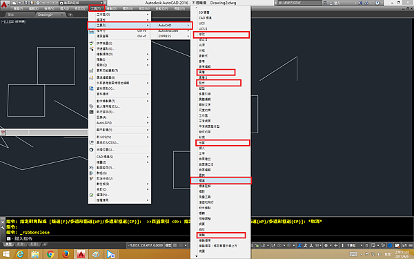Toggle the 繪製 toolbar in the list

pyautogui.click(x=221, y=235)
